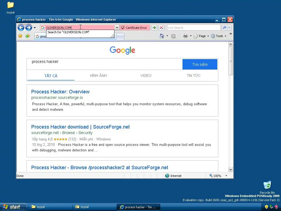Screen dimensions: 281x211
Task: Click the 100% zoom level button
Action: coord(215,176)
